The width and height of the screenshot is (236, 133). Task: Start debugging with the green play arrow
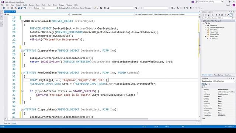pos(58,8)
